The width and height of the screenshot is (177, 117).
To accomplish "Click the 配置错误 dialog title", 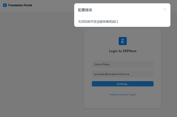I will (x=85, y=10).
